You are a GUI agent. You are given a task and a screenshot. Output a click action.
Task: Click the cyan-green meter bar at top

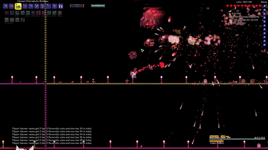tap(98, 6)
